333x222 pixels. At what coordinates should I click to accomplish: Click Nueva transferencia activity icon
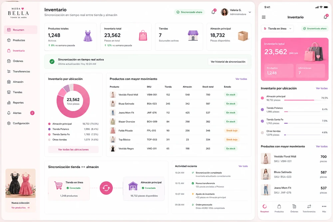click(x=192, y=183)
